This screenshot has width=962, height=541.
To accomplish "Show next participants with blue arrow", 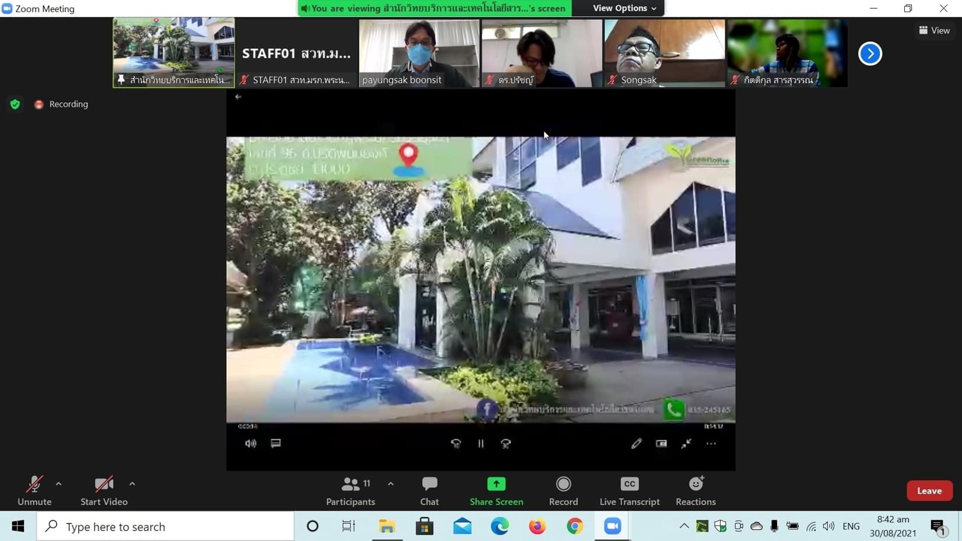I will click(870, 54).
